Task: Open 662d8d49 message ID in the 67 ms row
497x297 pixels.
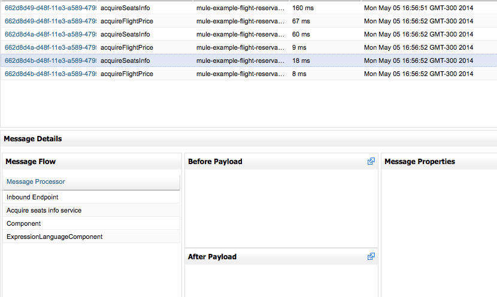Action: (50, 21)
